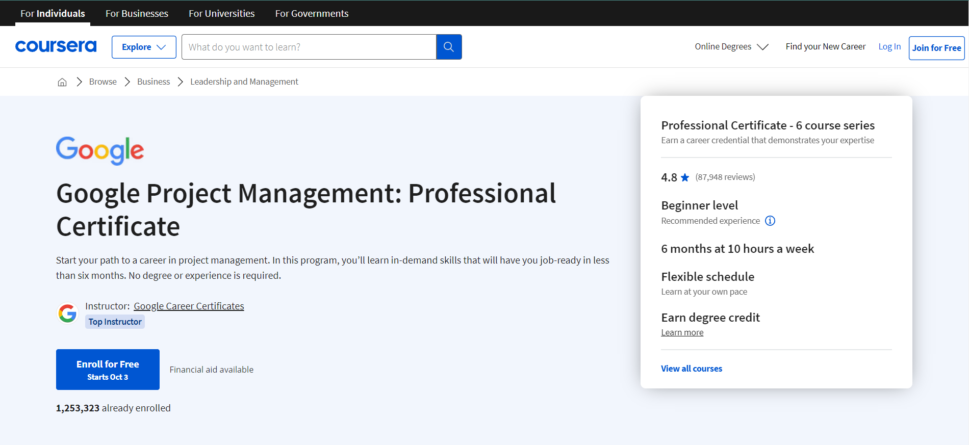Click Earn degree credit heading
Viewport: 969px width, 445px height.
click(x=710, y=318)
